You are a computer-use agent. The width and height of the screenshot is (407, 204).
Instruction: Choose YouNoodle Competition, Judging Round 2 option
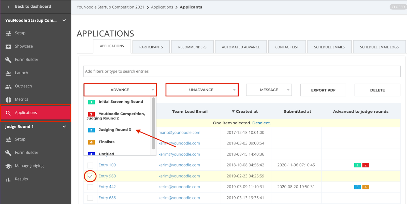pos(116,116)
